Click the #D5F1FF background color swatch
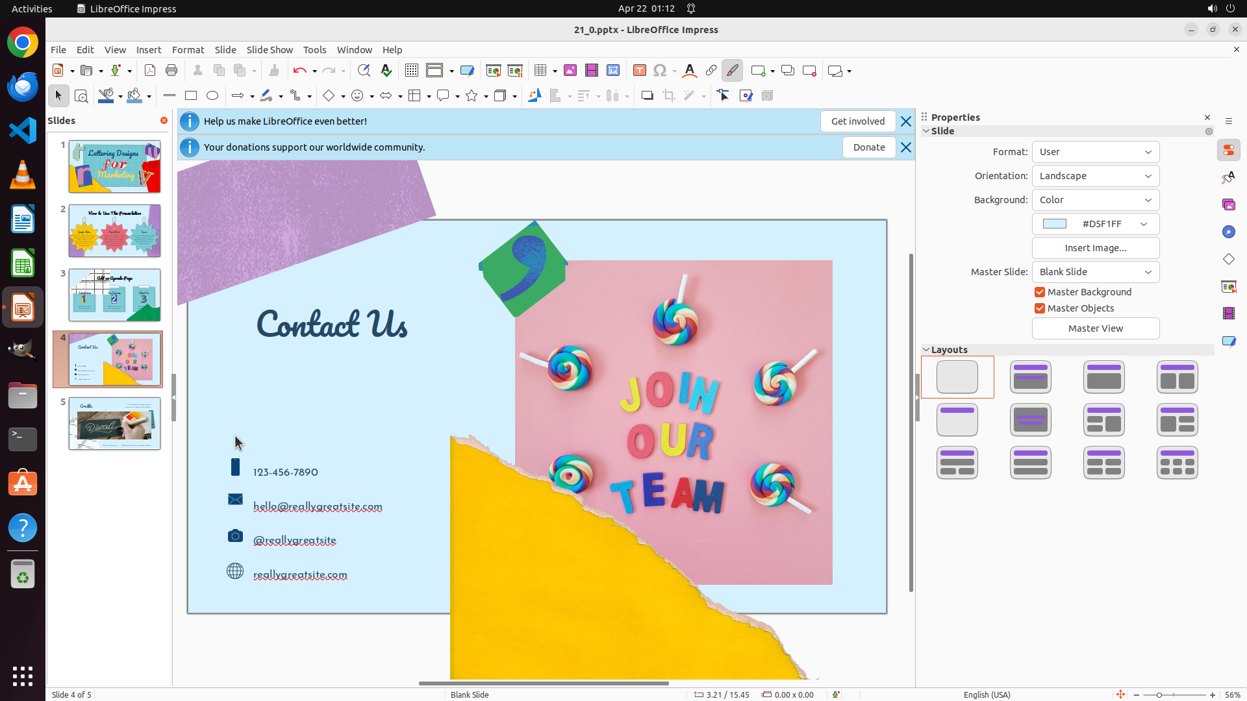The image size is (1247, 701). pos(1055,224)
